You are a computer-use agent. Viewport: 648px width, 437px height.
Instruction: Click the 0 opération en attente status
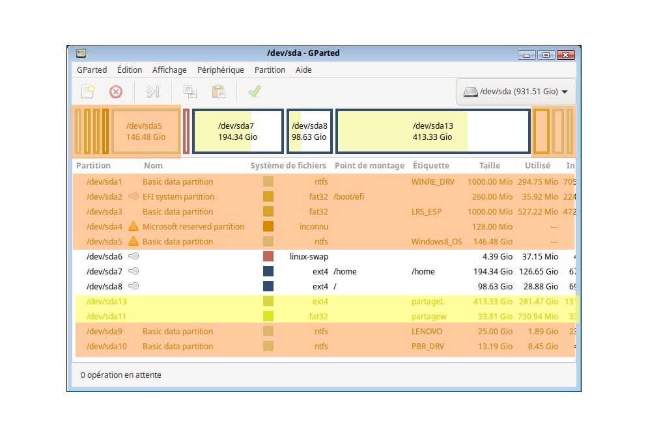(120, 375)
